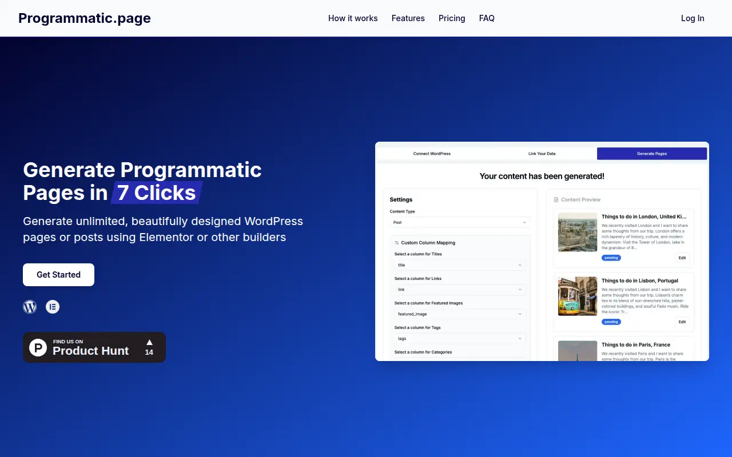
Task: Edit the Lisbon post
Action: (x=682, y=322)
